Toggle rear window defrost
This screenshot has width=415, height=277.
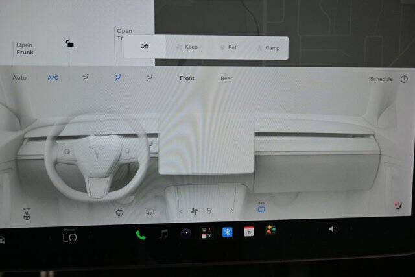150,212
